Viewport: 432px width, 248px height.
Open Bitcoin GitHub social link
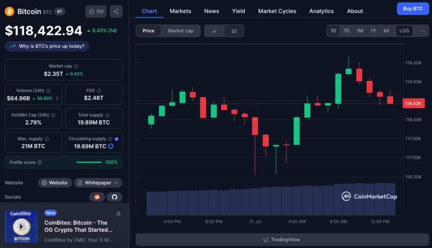pyautogui.click(x=114, y=197)
